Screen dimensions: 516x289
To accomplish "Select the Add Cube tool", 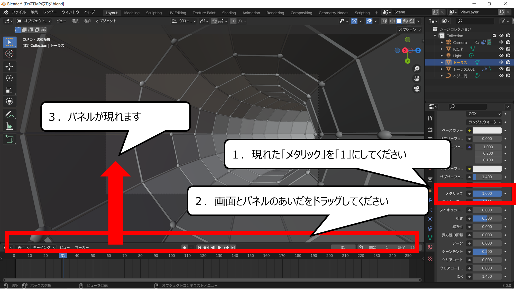I will pos(10,139).
